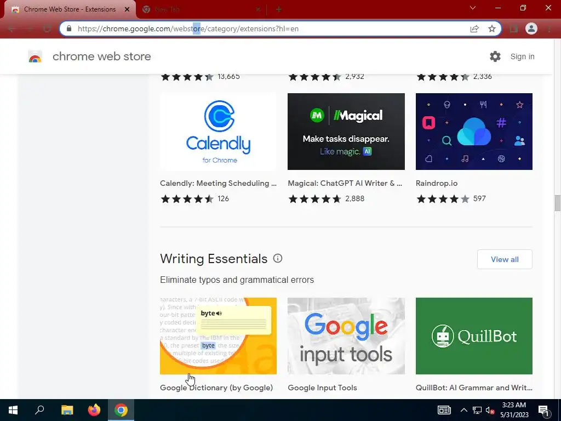Open the notification center icon
Screen dimensions: 561x421
(x=543, y=410)
